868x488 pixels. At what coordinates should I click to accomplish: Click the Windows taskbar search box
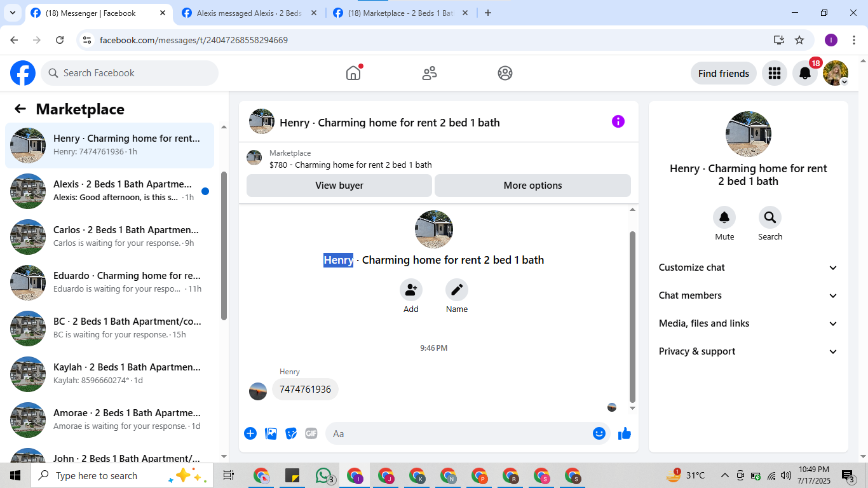(121, 475)
